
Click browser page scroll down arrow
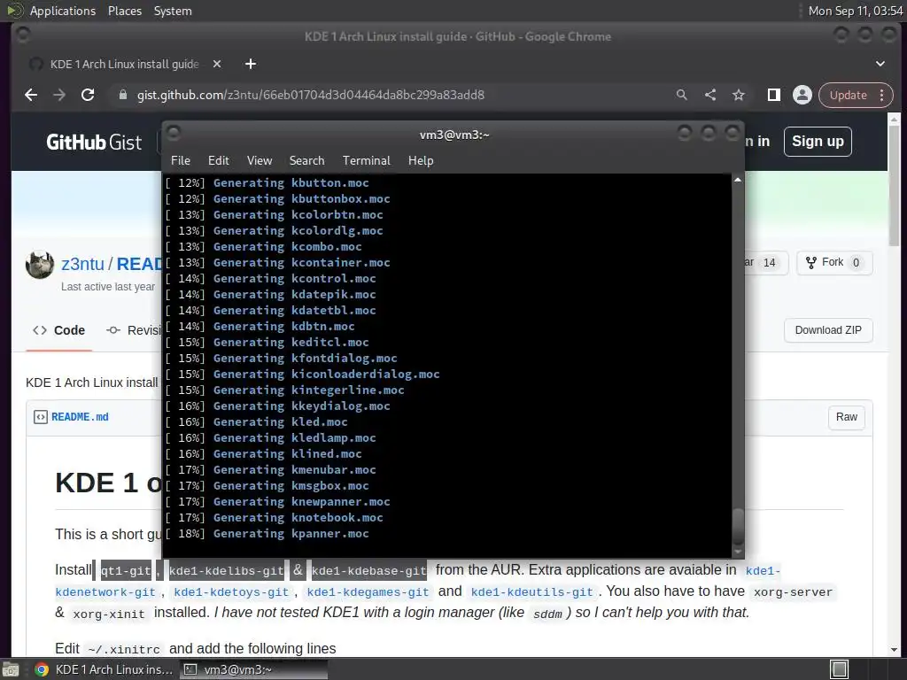click(894, 650)
